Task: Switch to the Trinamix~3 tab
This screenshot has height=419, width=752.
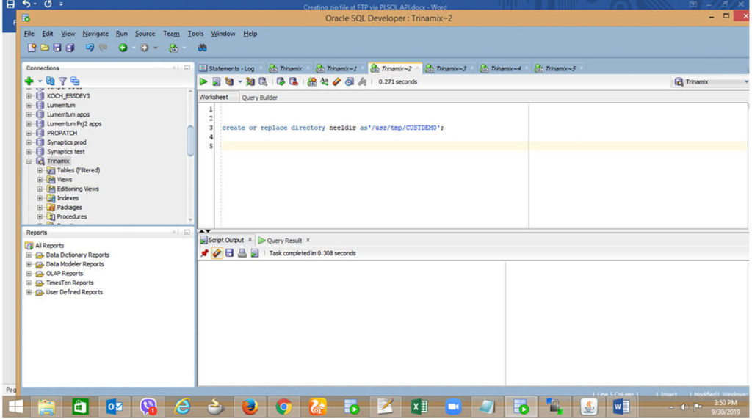Action: click(x=451, y=68)
